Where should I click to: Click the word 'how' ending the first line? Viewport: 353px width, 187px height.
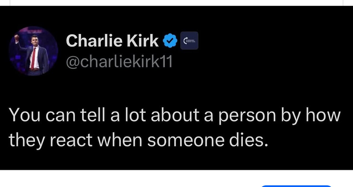[x=323, y=115]
